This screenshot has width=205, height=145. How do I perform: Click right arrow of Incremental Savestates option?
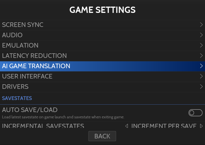coord(201,126)
